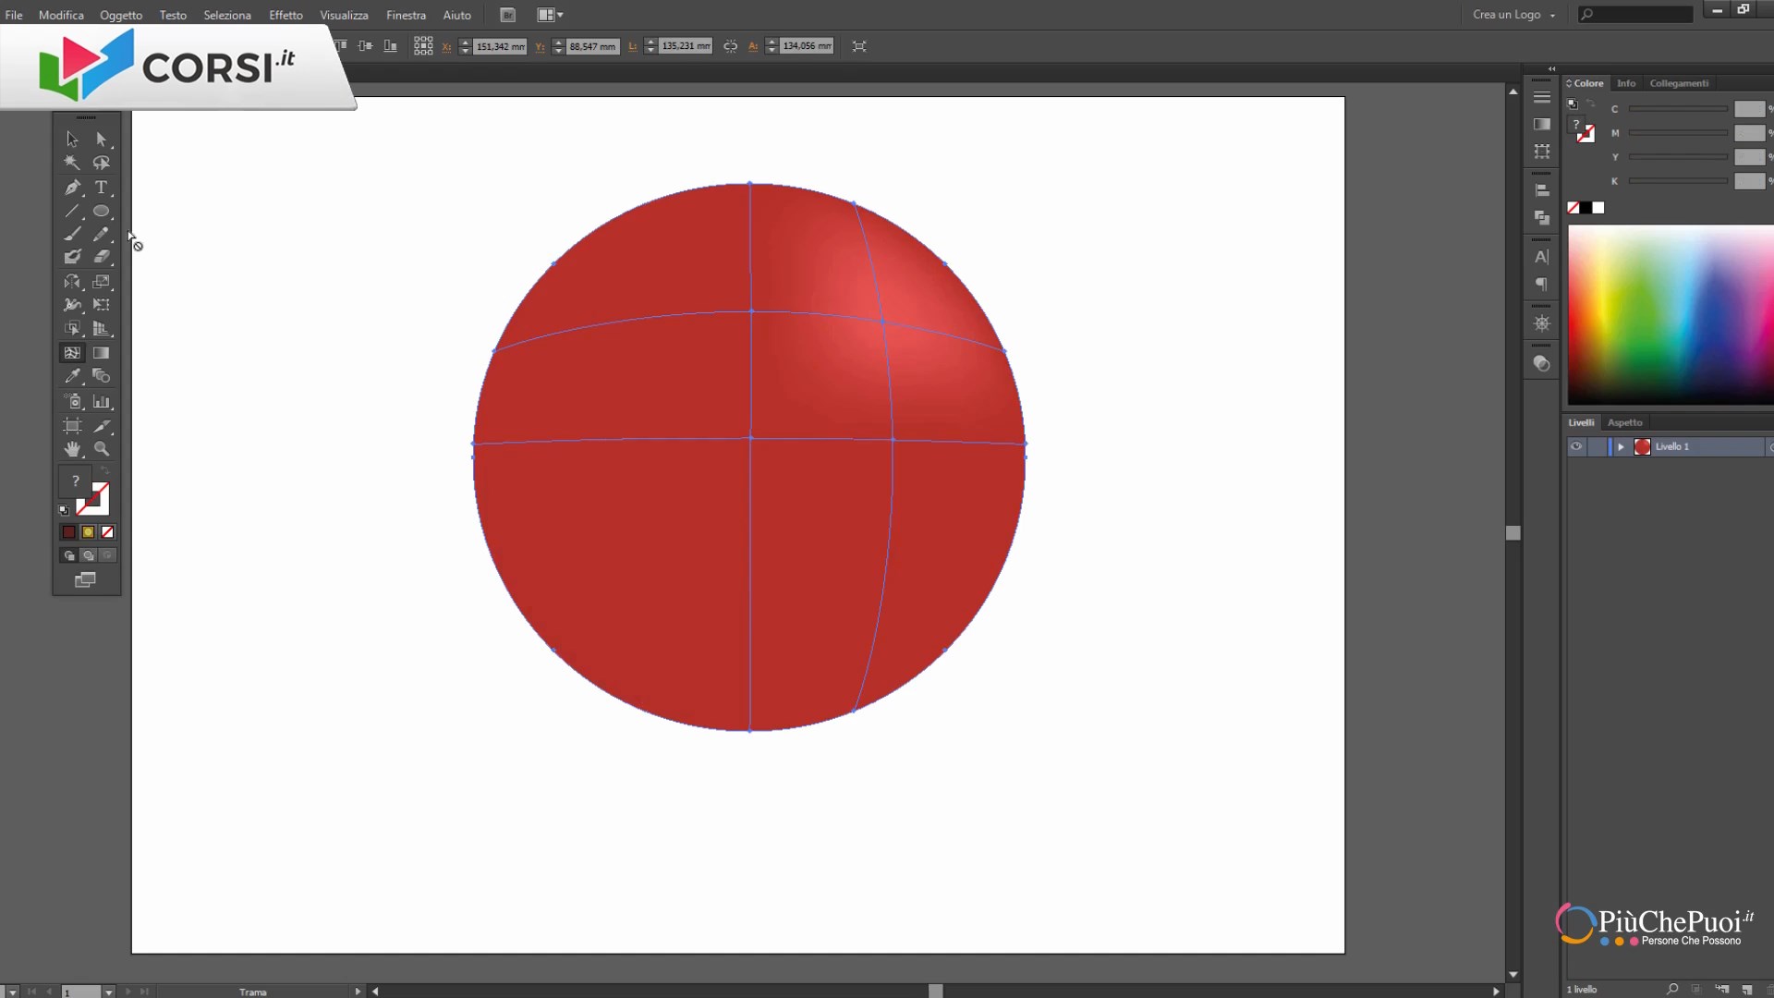The height and width of the screenshot is (998, 1774).
Task: Choose the Hand pan tool
Action: (72, 449)
